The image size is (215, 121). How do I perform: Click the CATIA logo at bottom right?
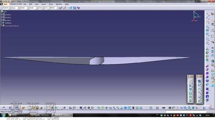coord(211,108)
